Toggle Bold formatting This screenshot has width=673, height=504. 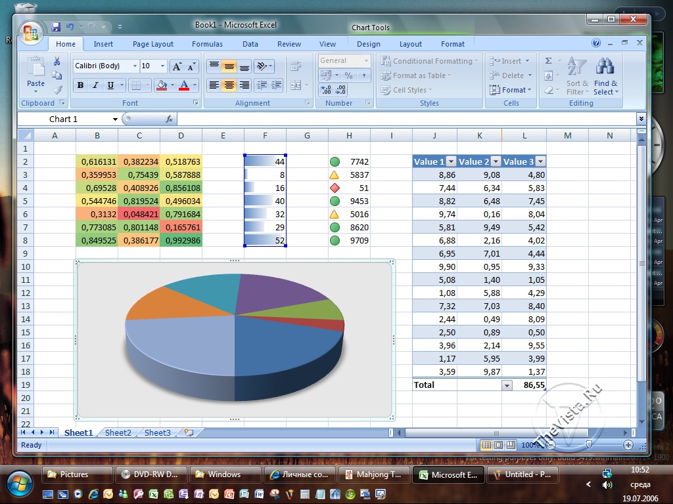click(80, 85)
